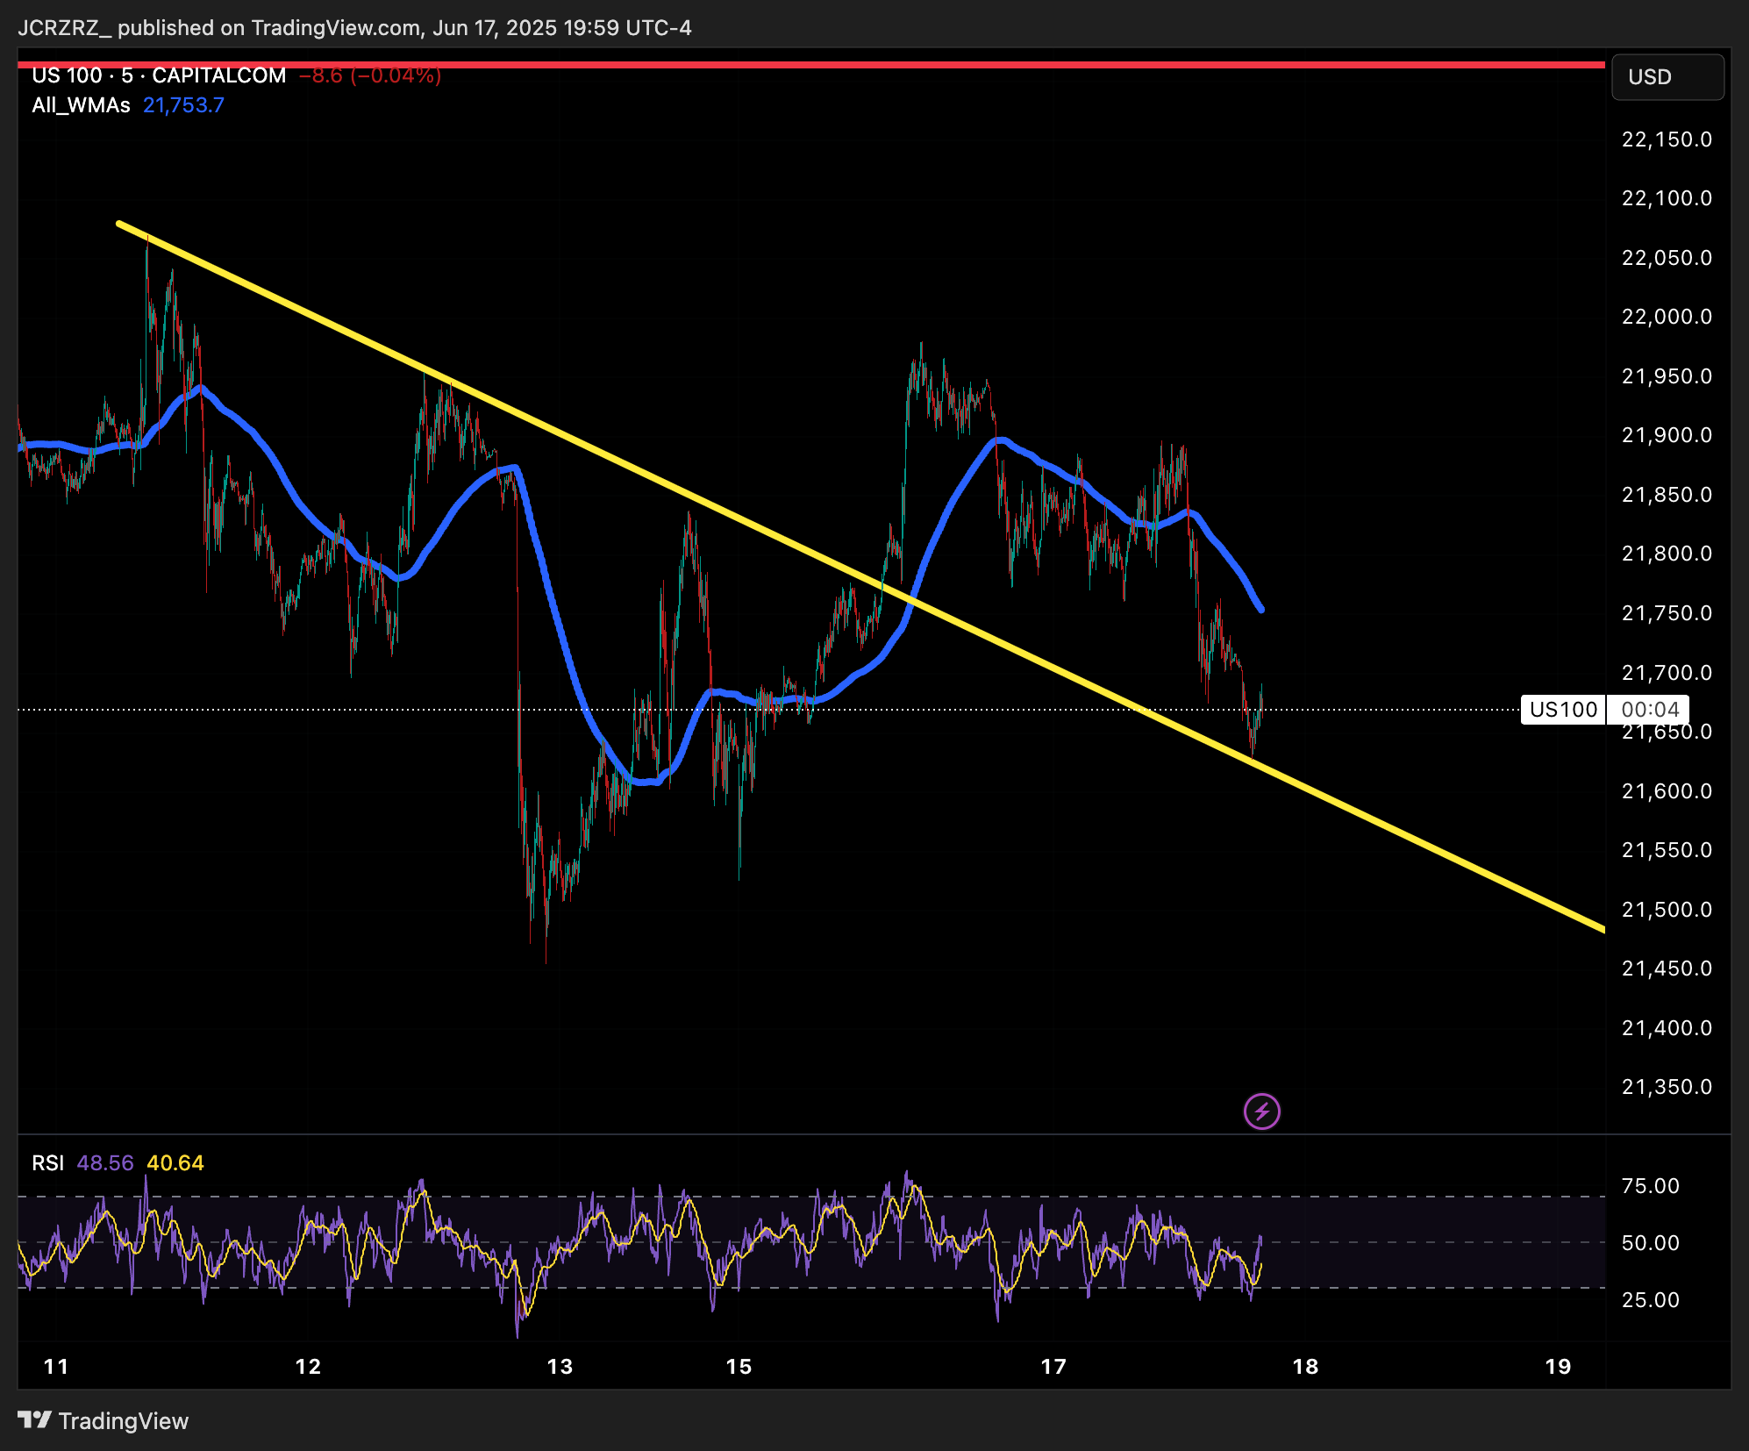Click the 21,900.0 price axis label

coord(1667,435)
